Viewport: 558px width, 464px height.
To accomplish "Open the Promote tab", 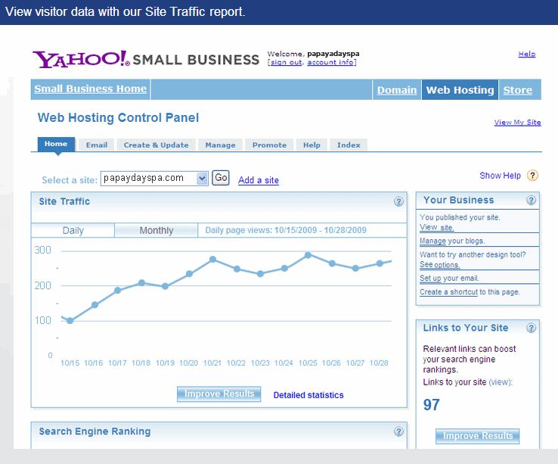I will tap(269, 145).
